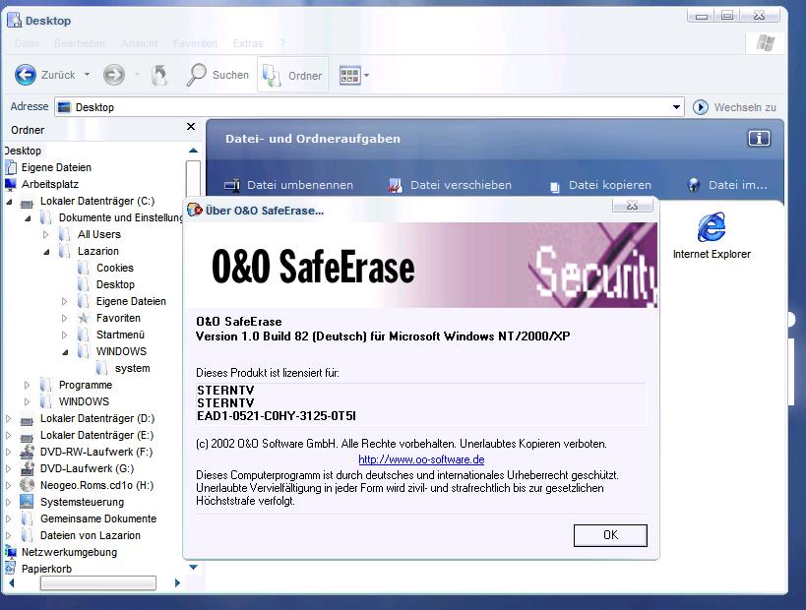806x610 pixels.
Task: Click the Neogeo.Roms.cd1o (H:) disc icon
Action: click(27, 485)
